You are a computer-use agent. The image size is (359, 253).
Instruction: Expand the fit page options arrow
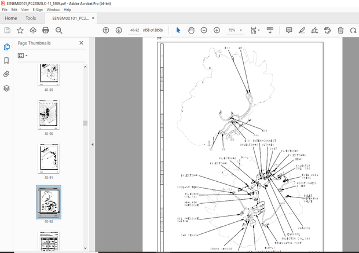259,30
